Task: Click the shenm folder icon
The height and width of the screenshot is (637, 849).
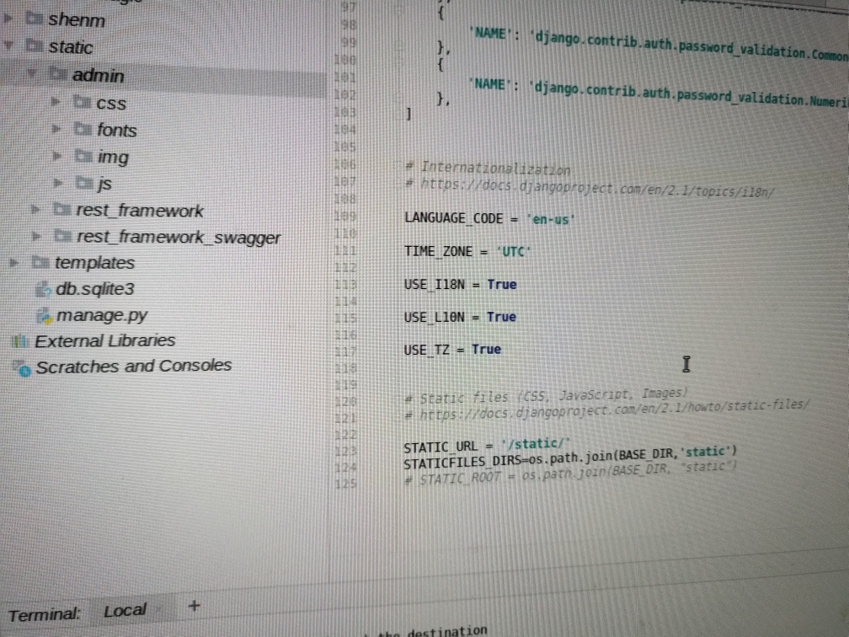Action: pyautogui.click(x=34, y=19)
